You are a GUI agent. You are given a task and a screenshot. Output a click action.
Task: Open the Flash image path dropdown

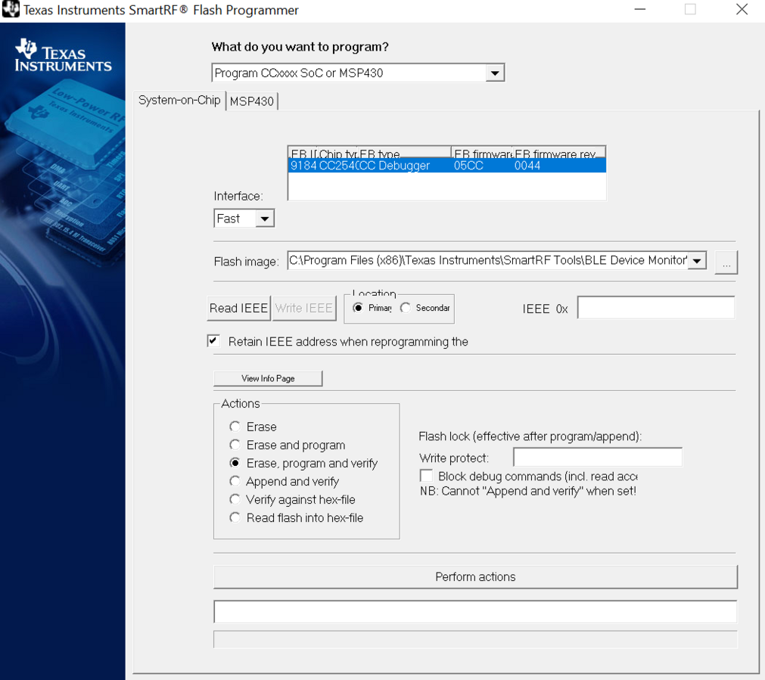tap(697, 261)
